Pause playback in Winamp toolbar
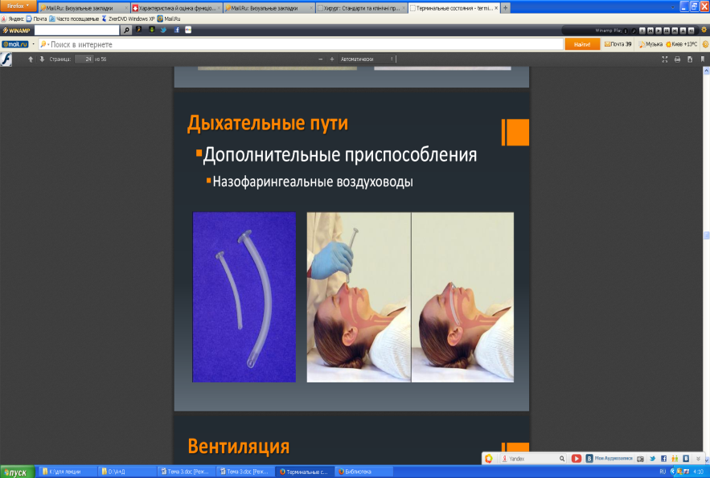Image resolution: width=710 pixels, height=478 pixels. [667, 31]
